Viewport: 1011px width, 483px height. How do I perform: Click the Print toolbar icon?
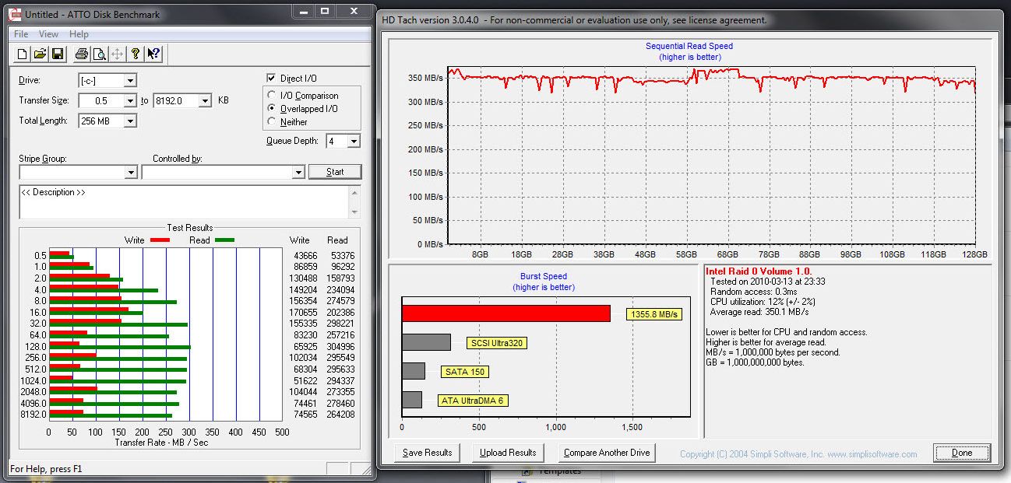[81, 54]
